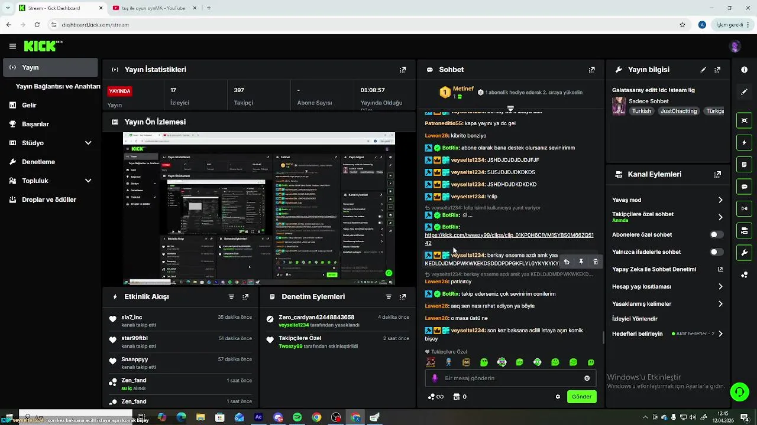
Task: Click the Yayın Ön İzlemesi preview image
Action: 259,208
